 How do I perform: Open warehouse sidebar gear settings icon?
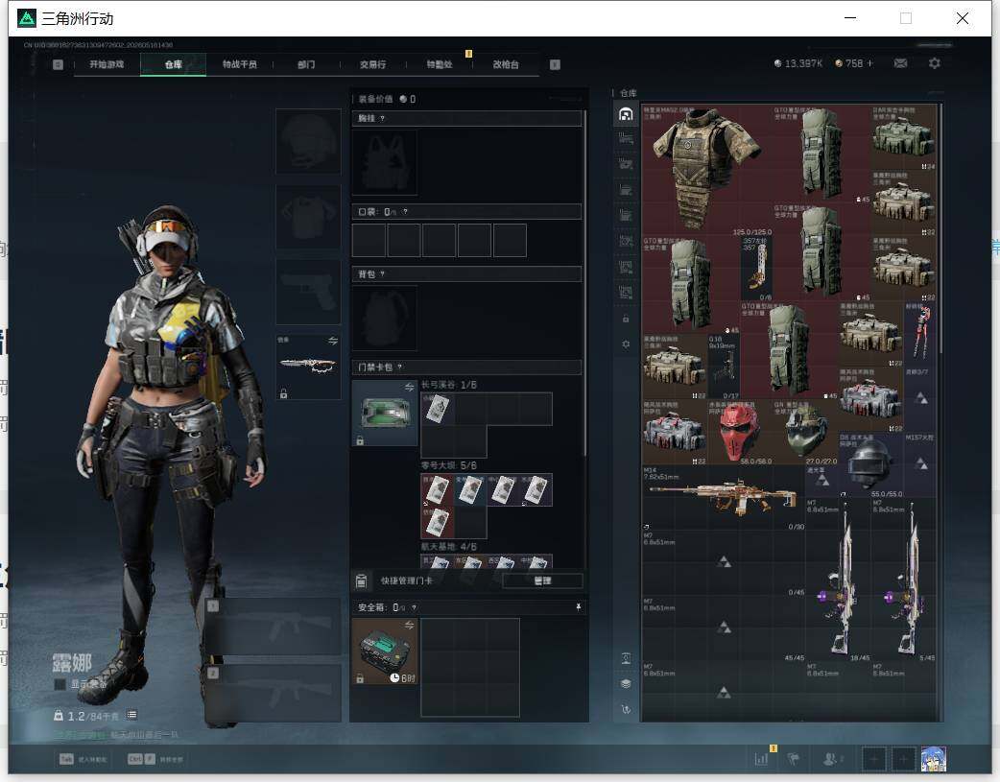click(x=626, y=344)
